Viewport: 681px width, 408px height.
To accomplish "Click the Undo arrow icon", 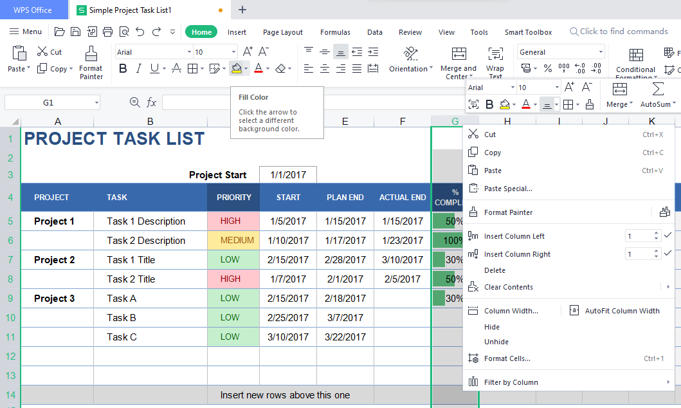I will [x=140, y=32].
